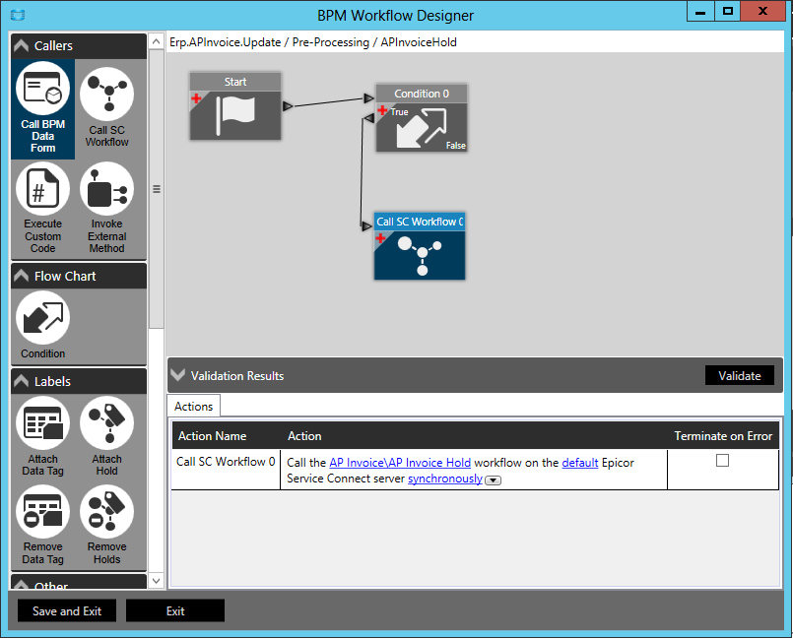Select the Condition 0 node
793x639 pixels.
(x=421, y=118)
